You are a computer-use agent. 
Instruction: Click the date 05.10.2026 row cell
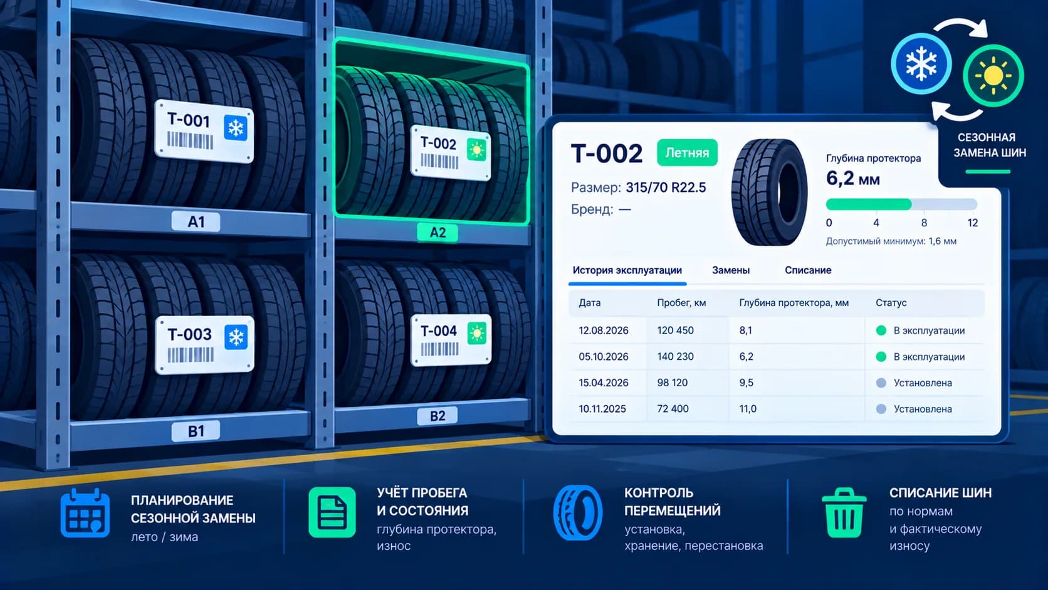(x=603, y=357)
